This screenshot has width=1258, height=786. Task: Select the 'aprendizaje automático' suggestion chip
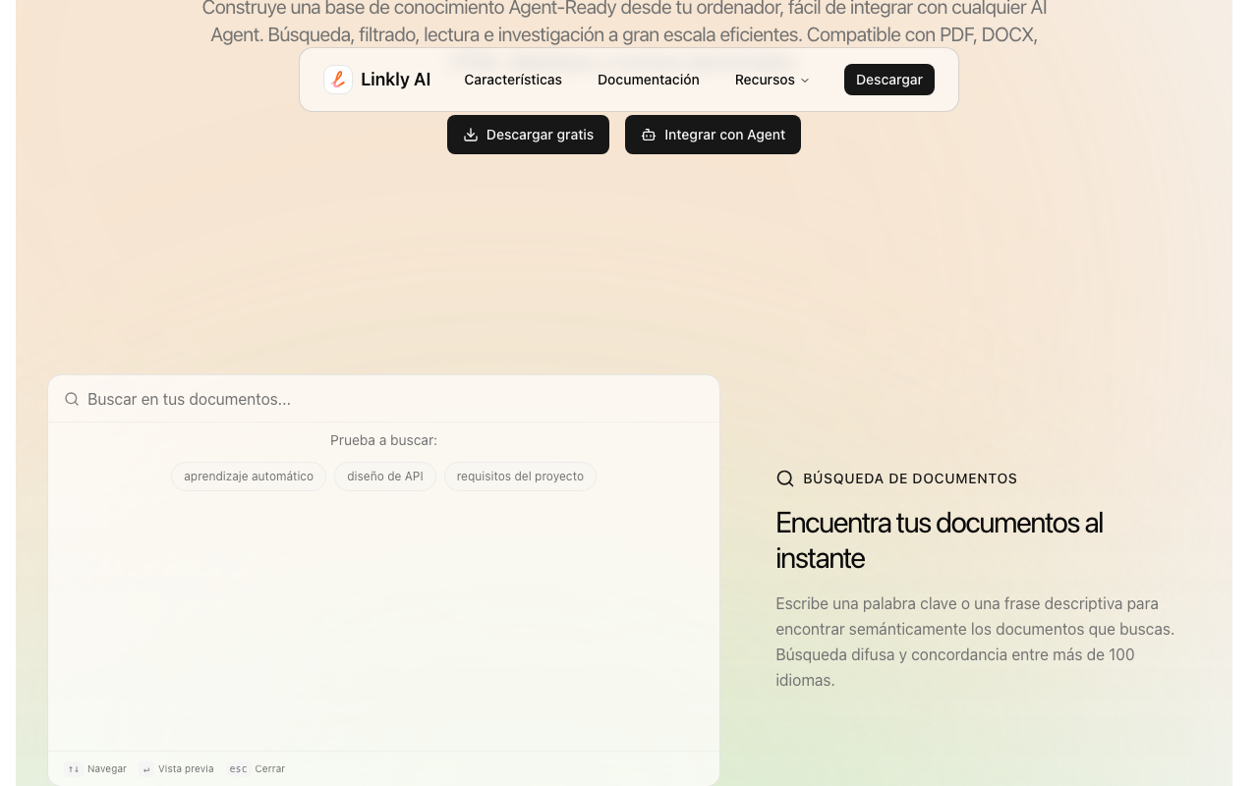pos(249,477)
